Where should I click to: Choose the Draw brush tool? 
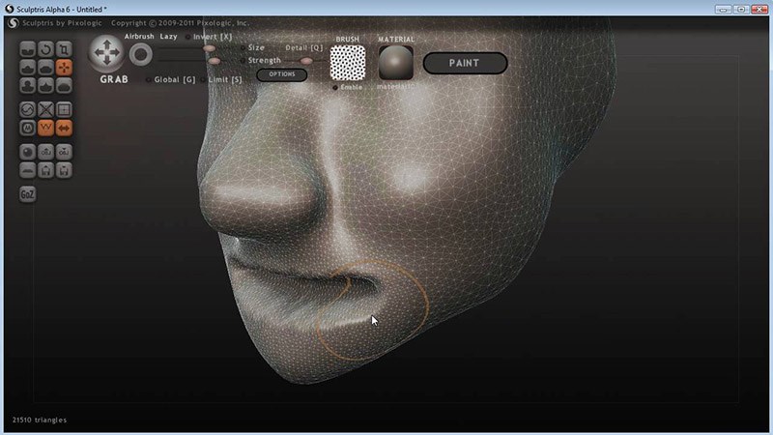[x=28, y=67]
